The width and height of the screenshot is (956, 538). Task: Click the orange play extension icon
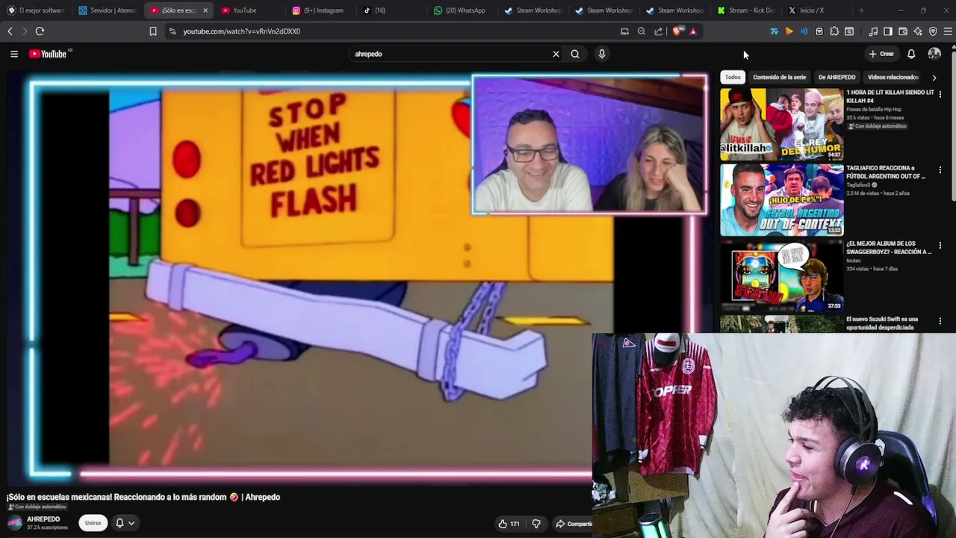coord(789,31)
